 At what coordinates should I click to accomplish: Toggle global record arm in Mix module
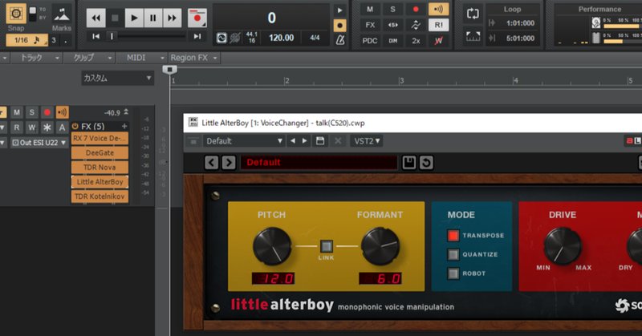tap(416, 10)
